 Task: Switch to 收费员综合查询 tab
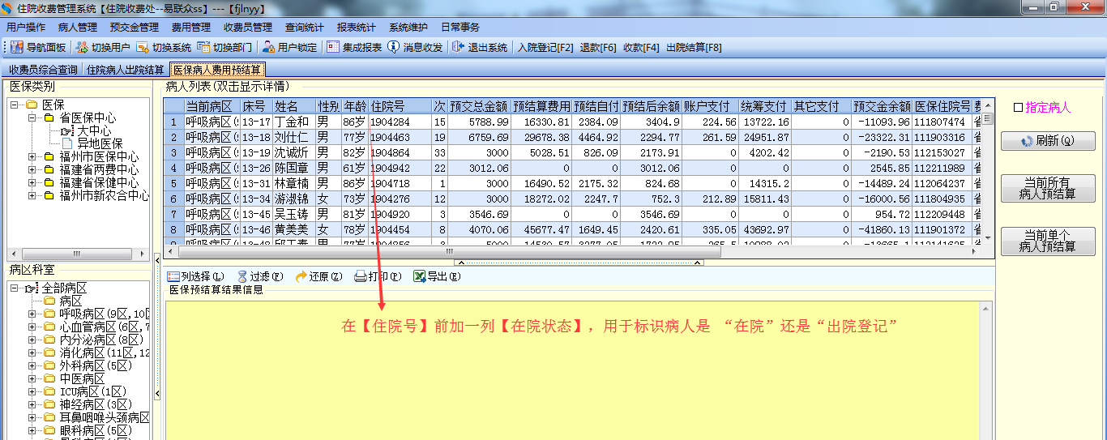point(43,70)
